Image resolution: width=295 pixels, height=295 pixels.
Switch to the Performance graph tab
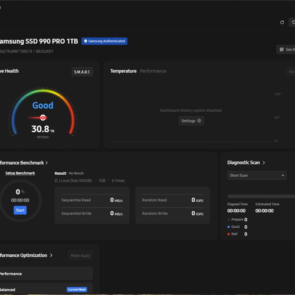[x=153, y=71]
